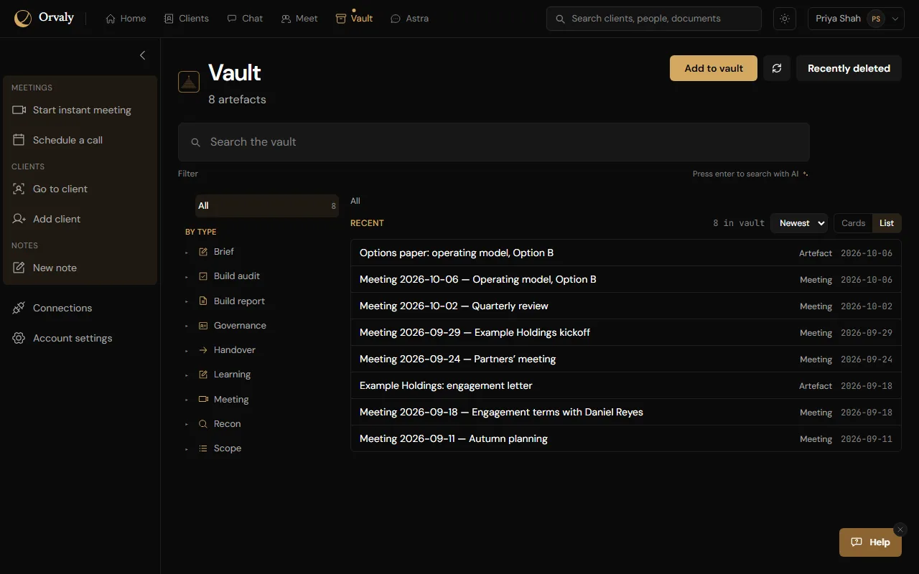
Task: Expand the Build audit filter arrow
Action: pos(187,277)
